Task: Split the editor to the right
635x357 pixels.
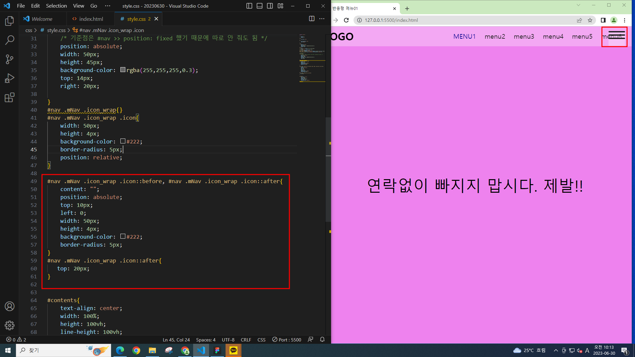Action: [x=312, y=19]
